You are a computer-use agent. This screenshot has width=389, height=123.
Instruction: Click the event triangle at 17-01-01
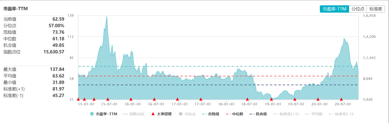click(177, 99)
